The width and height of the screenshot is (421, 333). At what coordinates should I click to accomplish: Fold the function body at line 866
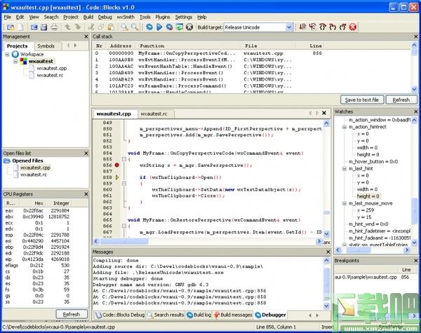click(x=124, y=226)
